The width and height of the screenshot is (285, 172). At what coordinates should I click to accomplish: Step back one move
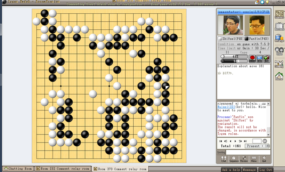click(231, 141)
